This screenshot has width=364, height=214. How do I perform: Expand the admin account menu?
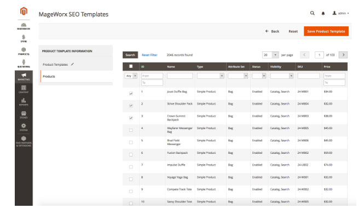tap(341, 14)
